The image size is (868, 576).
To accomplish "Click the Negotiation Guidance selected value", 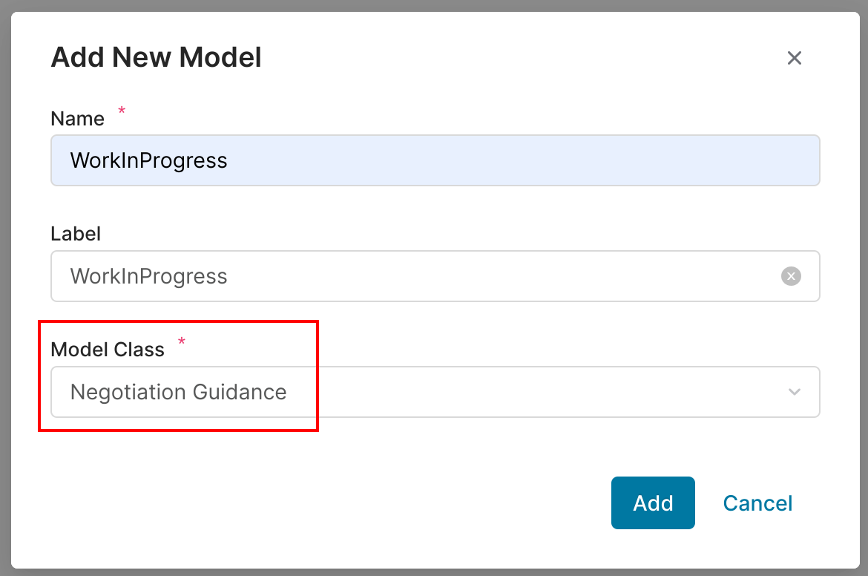I will [x=178, y=392].
